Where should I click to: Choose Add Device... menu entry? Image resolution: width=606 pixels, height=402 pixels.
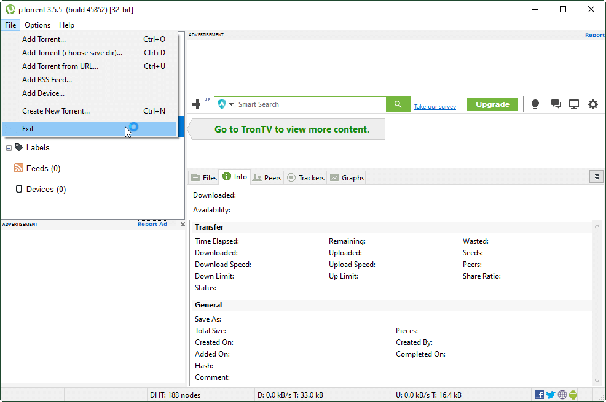point(90,93)
